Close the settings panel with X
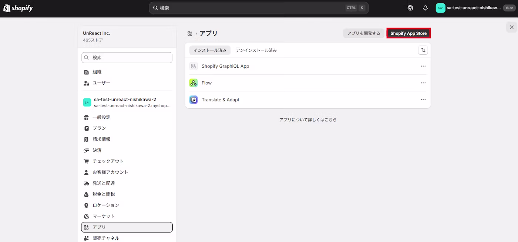 (511, 27)
